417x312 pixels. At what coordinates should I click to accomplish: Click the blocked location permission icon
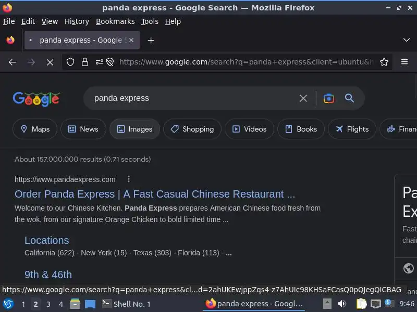coord(110,62)
